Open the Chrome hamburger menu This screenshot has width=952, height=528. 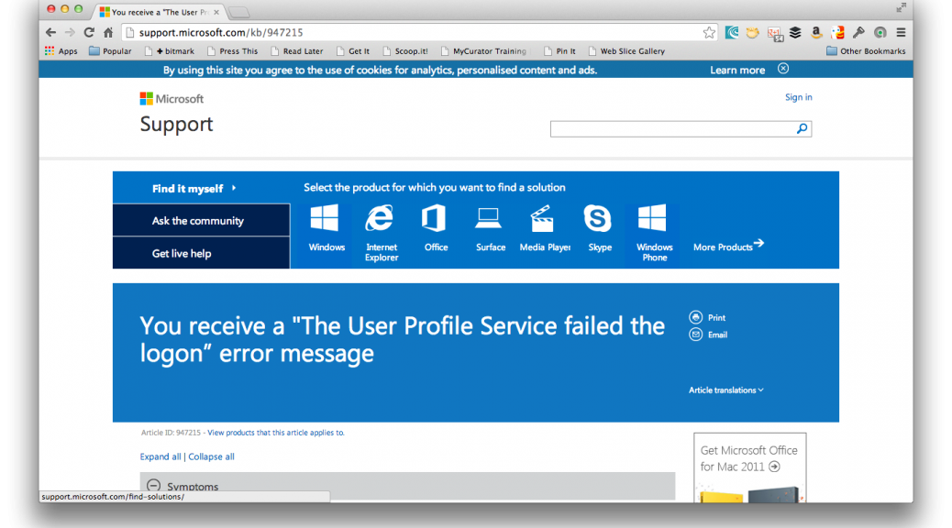tap(901, 33)
